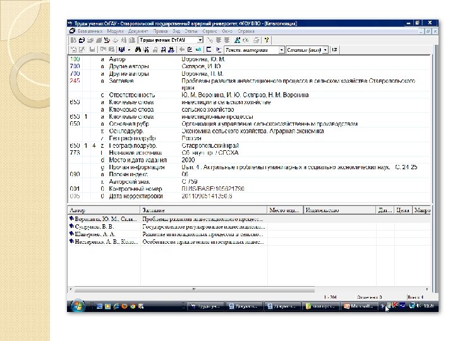
Task: Select the Воронина, Ю. М., Скля... list row
Action: (x=249, y=219)
